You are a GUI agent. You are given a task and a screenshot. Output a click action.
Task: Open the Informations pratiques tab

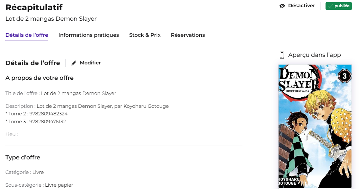pyautogui.click(x=89, y=35)
